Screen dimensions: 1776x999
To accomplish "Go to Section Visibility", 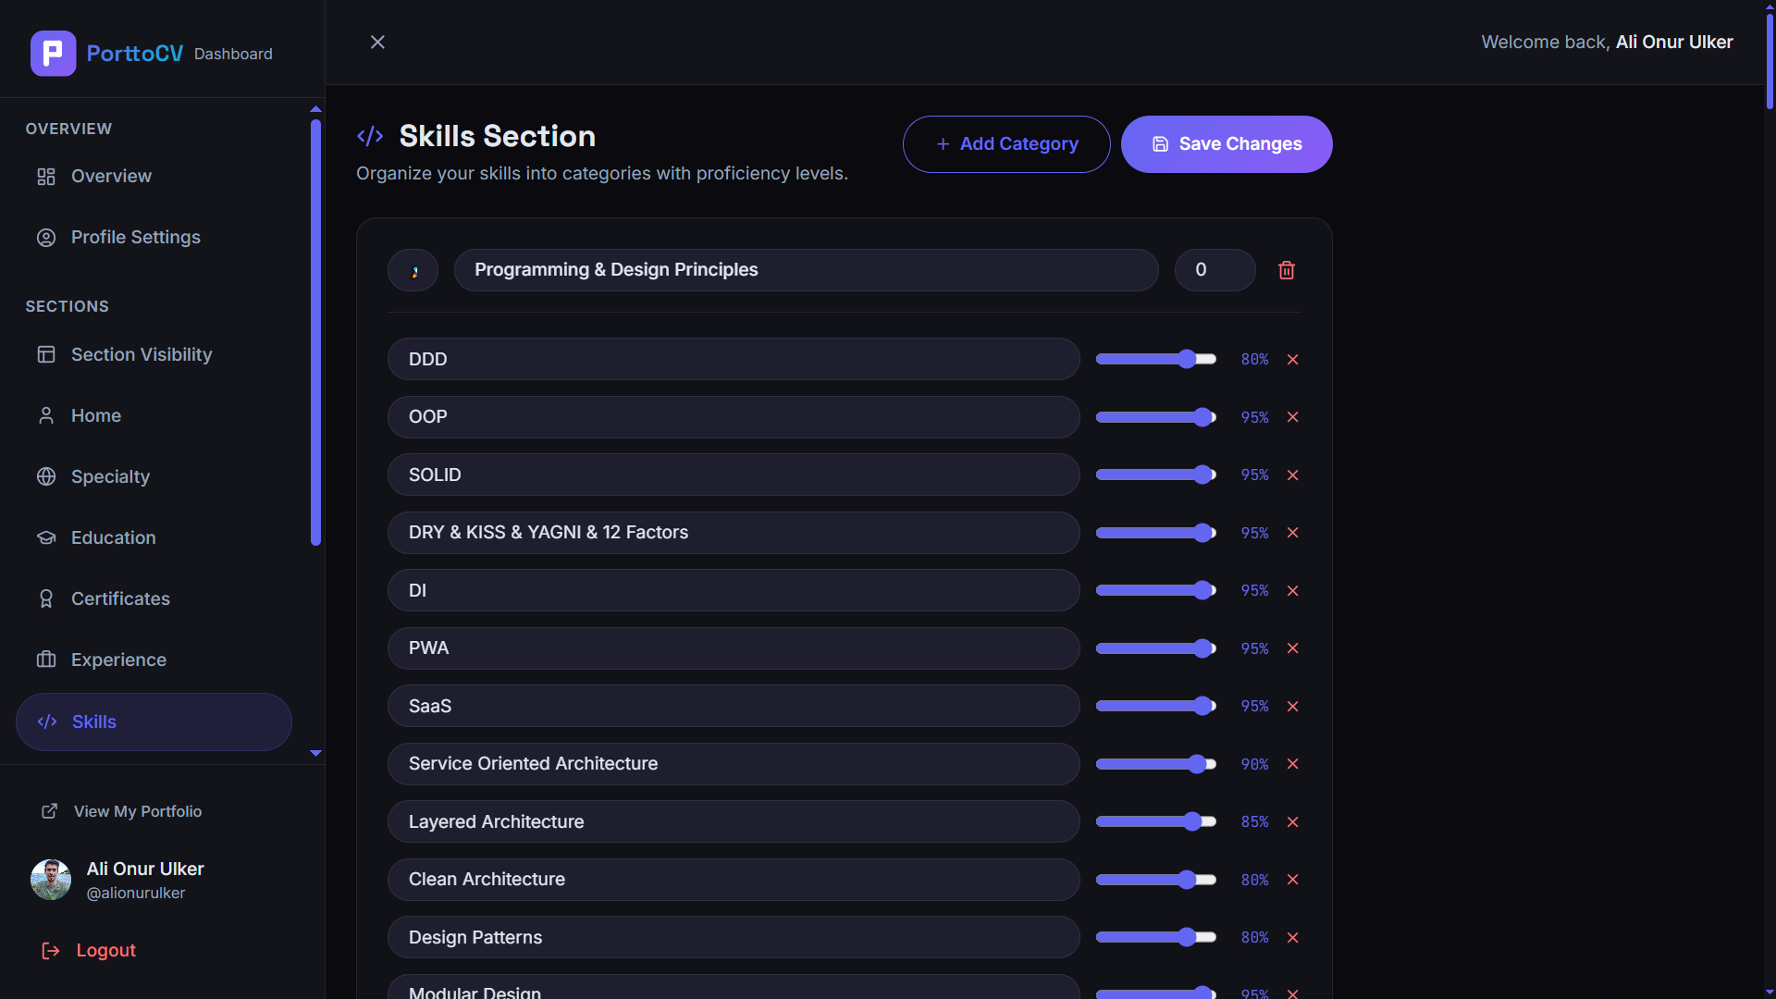I will pyautogui.click(x=154, y=354).
